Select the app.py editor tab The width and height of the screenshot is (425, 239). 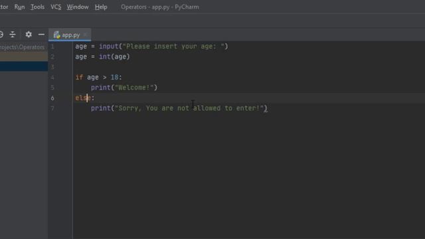click(70, 35)
